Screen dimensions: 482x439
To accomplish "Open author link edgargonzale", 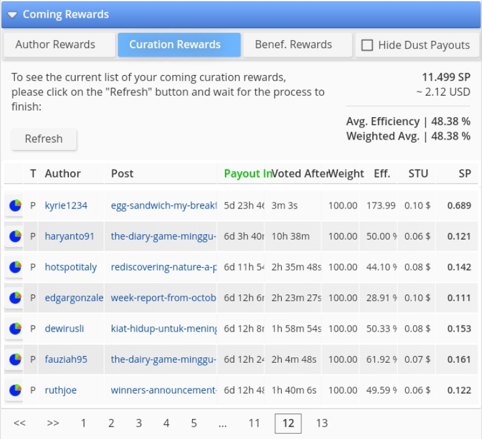I will click(74, 298).
